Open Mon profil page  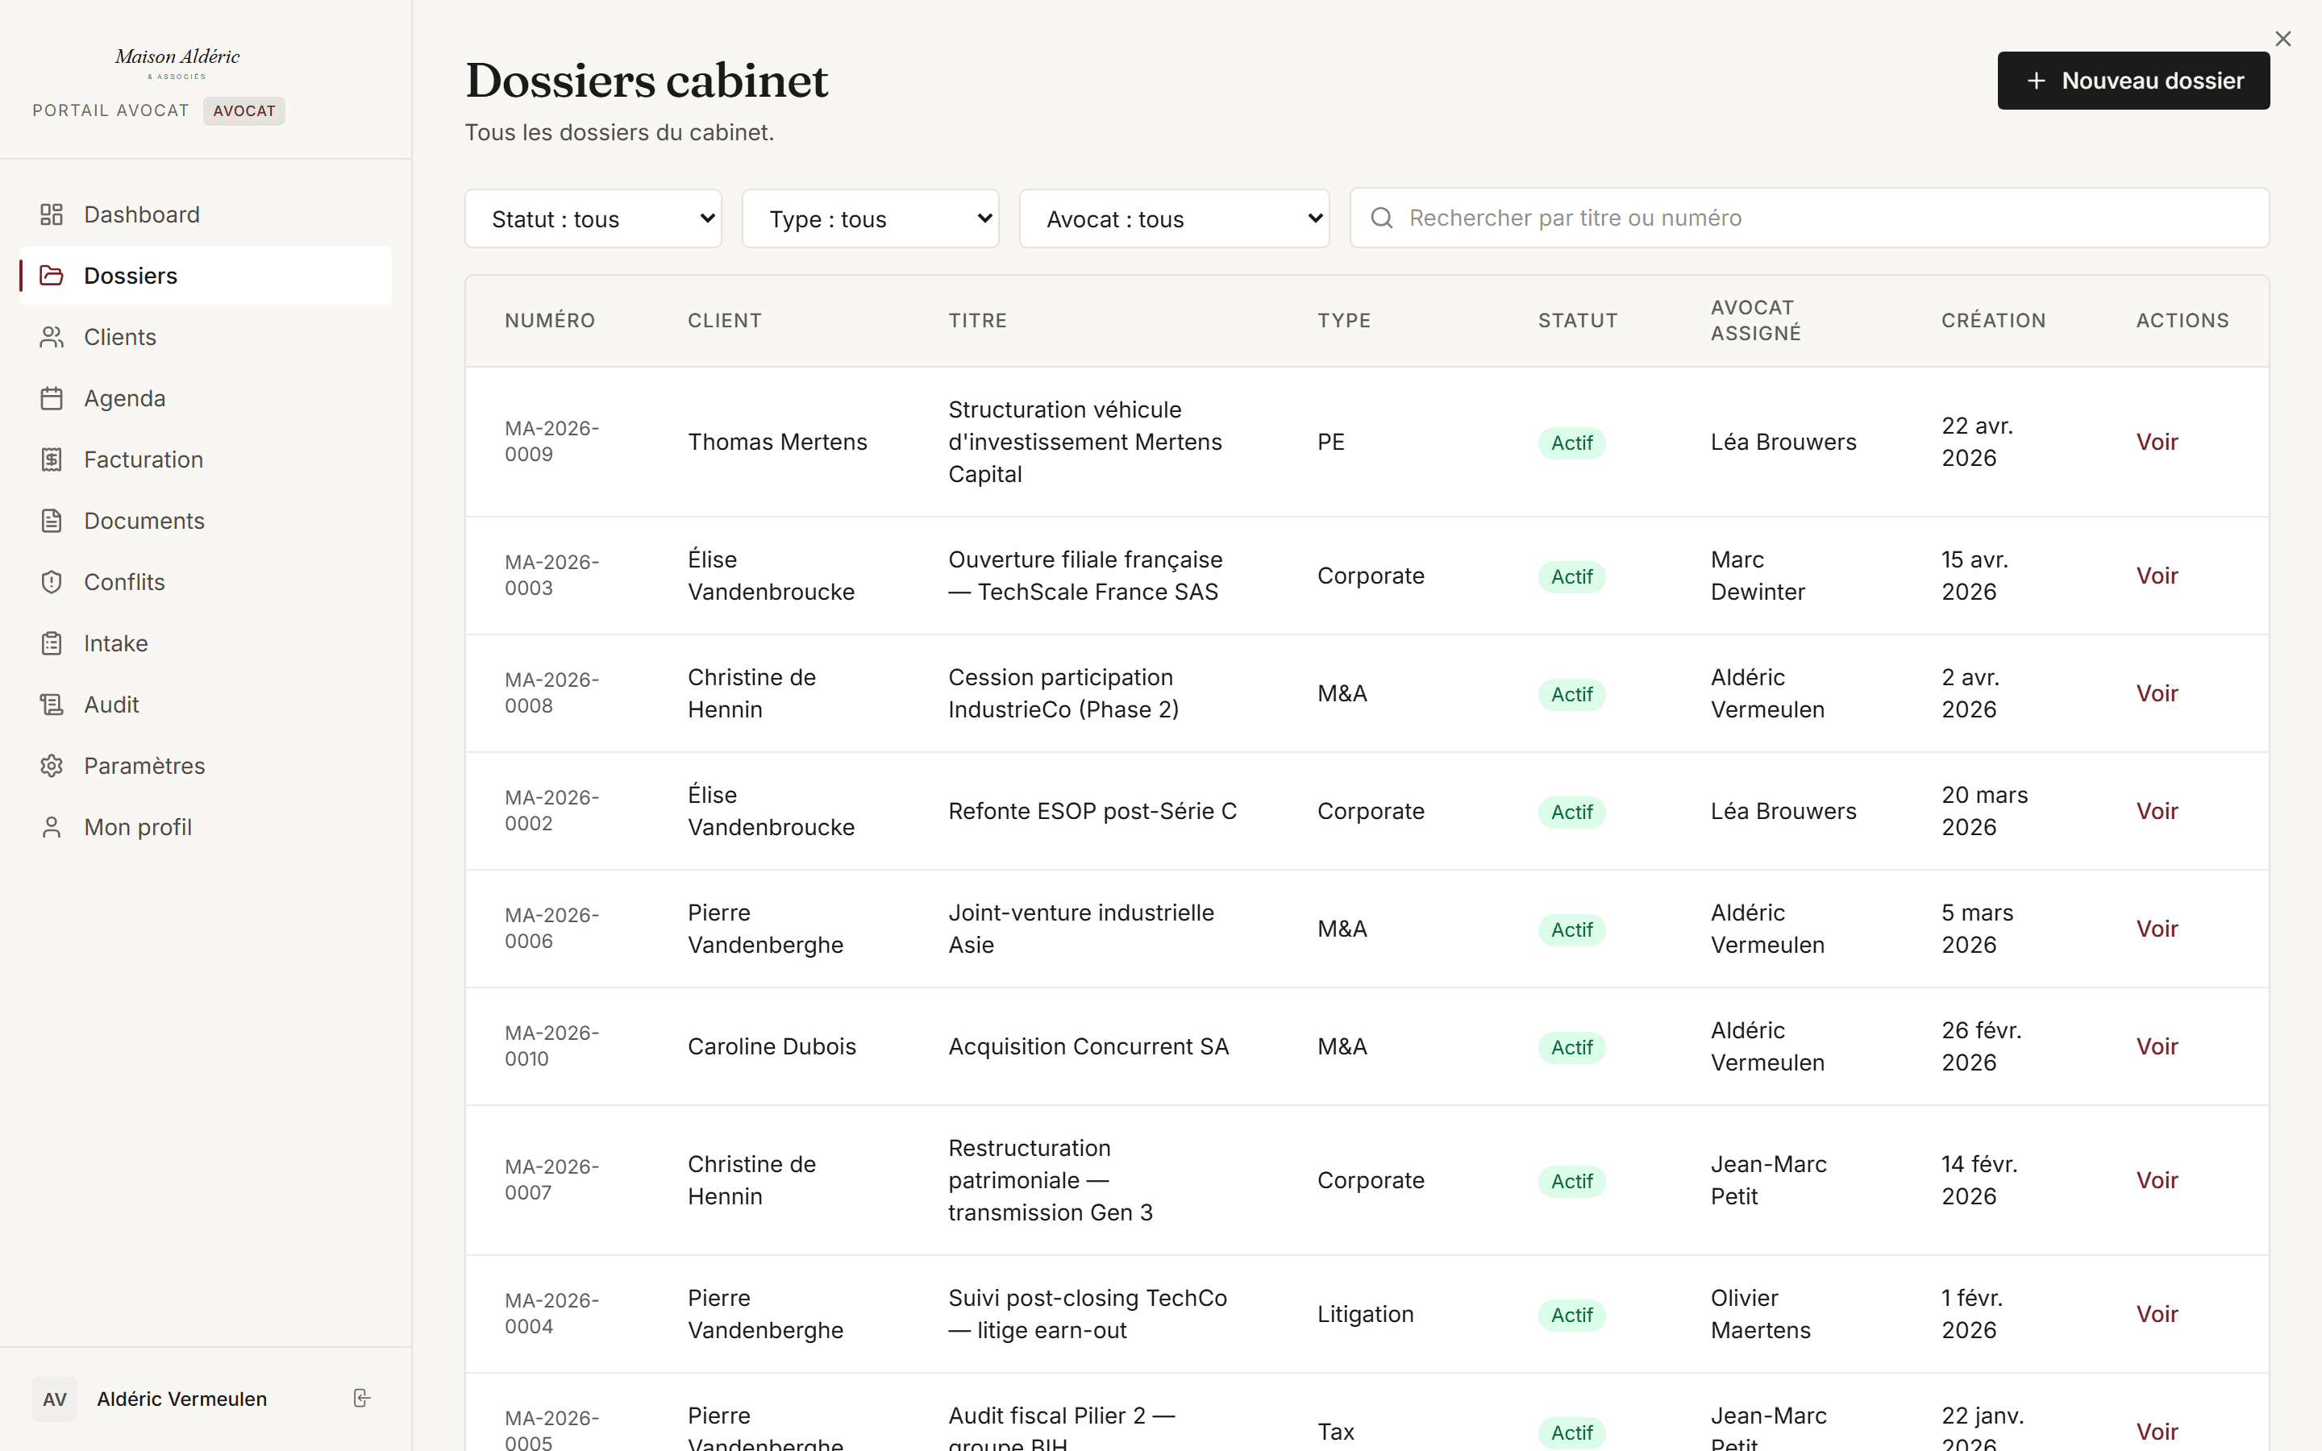tap(206, 827)
